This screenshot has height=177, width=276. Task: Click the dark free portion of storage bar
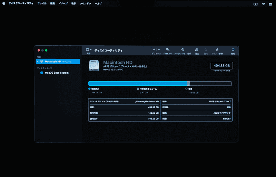point(210,84)
